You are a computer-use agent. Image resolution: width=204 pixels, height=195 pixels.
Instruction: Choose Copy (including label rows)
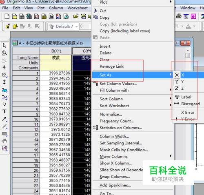click(125, 31)
